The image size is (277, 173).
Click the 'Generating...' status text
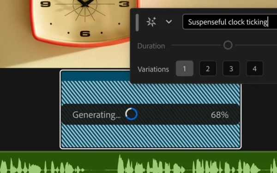(x=96, y=115)
